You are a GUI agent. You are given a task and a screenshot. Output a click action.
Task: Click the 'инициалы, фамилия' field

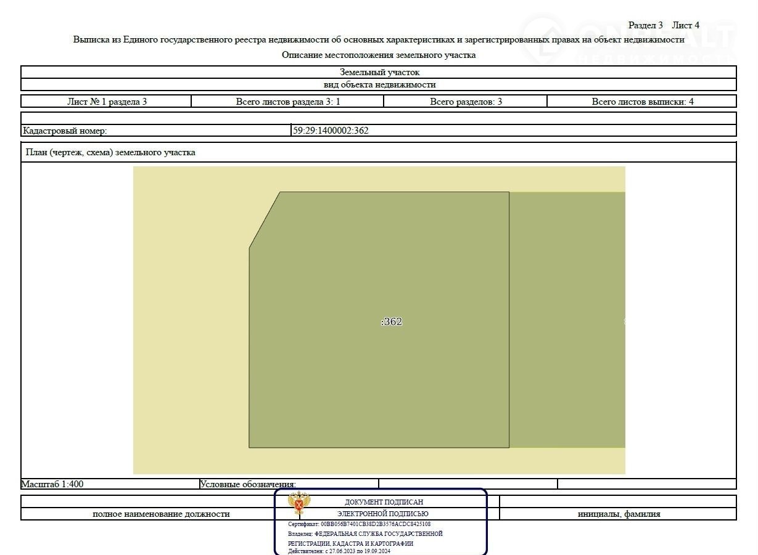click(619, 514)
